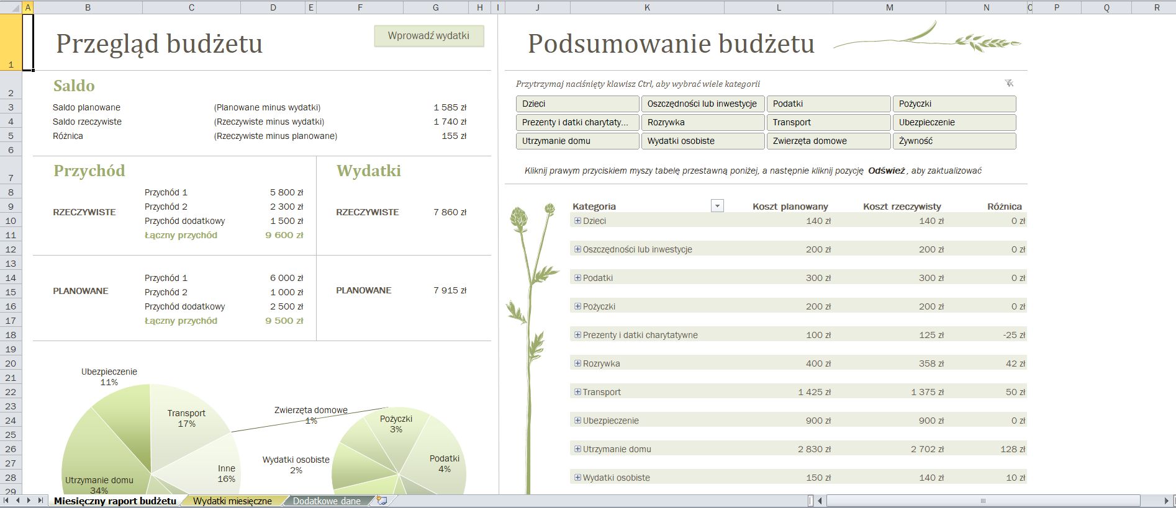Click the clear filter icon on the slicer
This screenshot has height=508, width=1176.
point(1009,83)
